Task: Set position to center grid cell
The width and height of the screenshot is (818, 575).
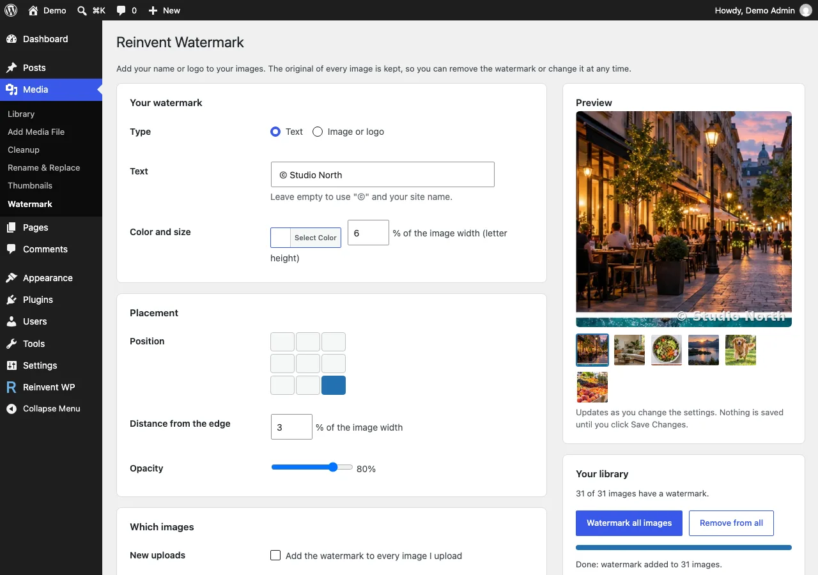Action: coord(308,364)
